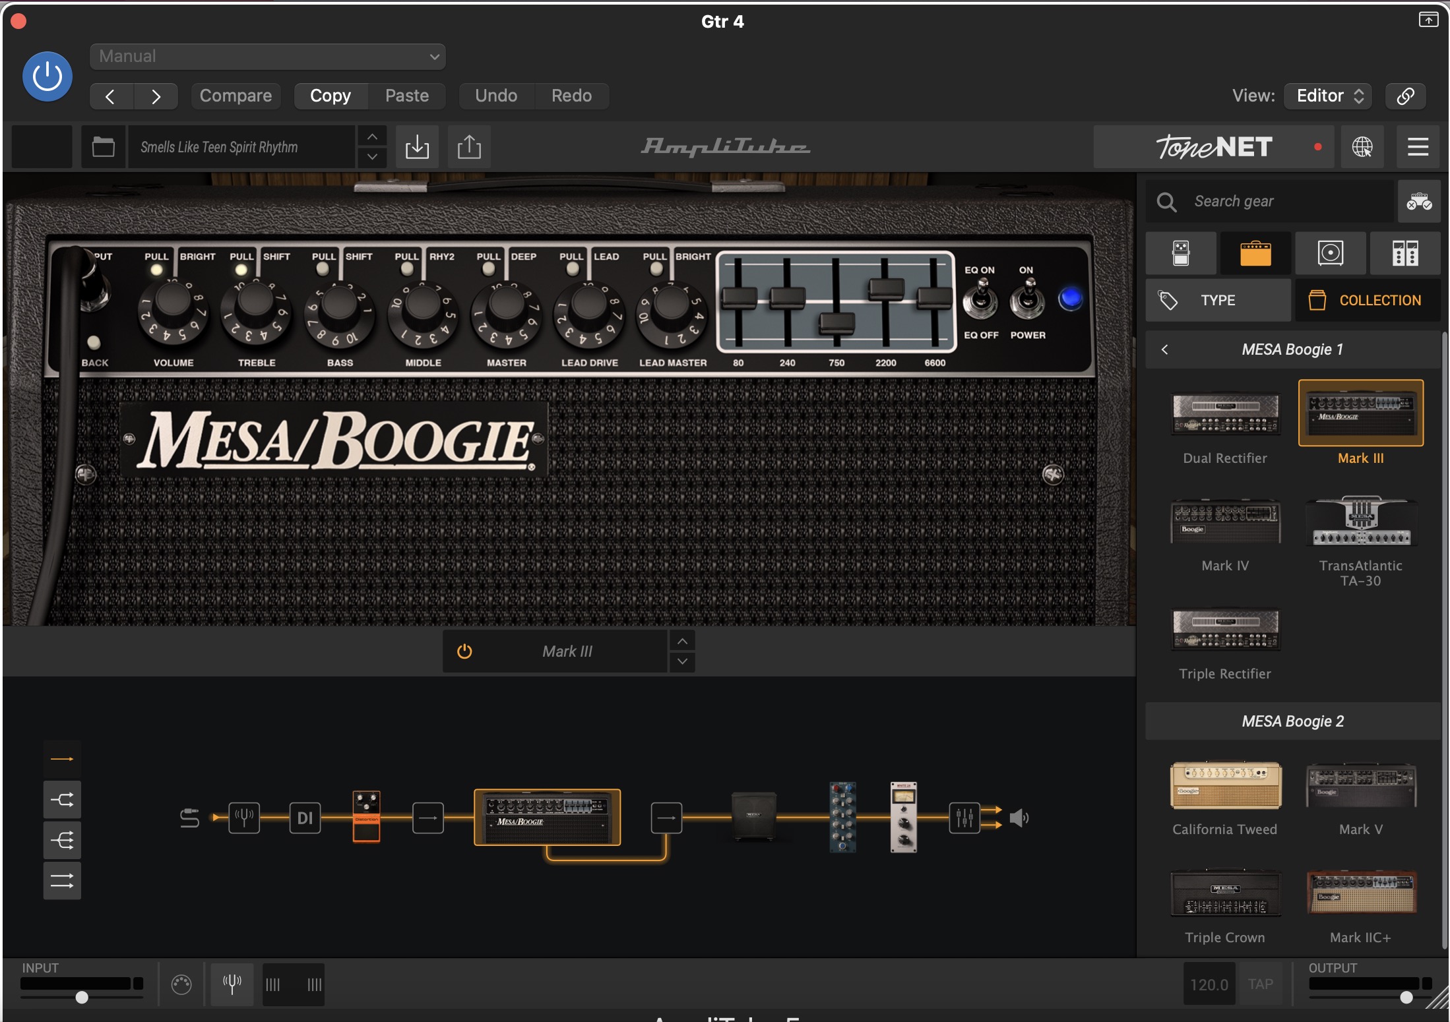The width and height of the screenshot is (1450, 1022).
Task: Toggle the Treble PULL SHIFT switch
Action: tap(241, 270)
